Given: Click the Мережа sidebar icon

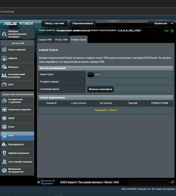Looking at the screenshot, I should (x=4, y=67).
